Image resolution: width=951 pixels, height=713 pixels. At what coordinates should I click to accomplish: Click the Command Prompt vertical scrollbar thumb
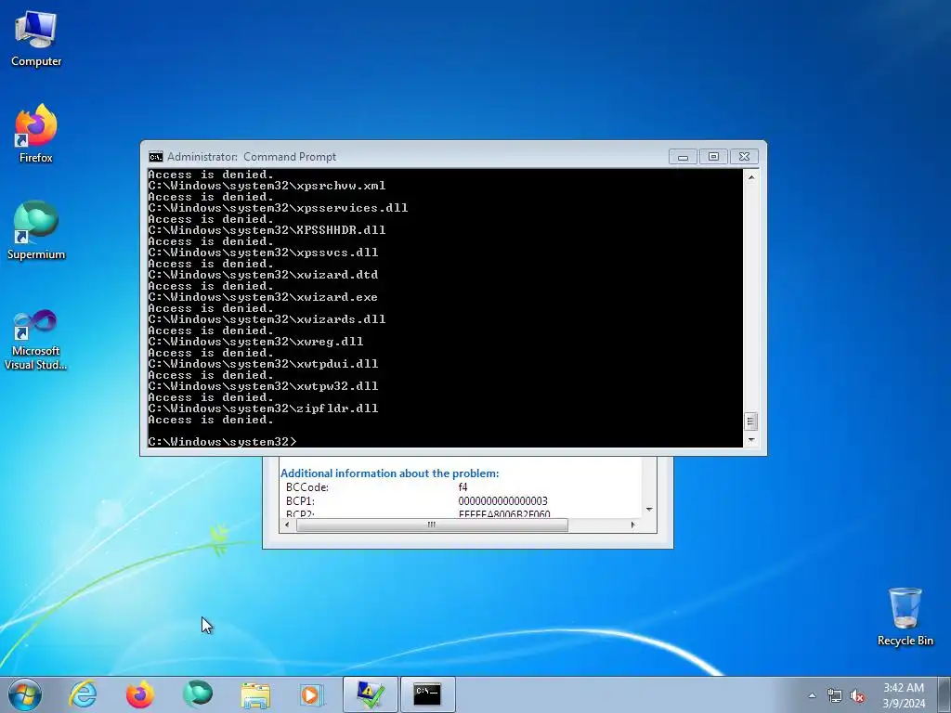coord(750,421)
